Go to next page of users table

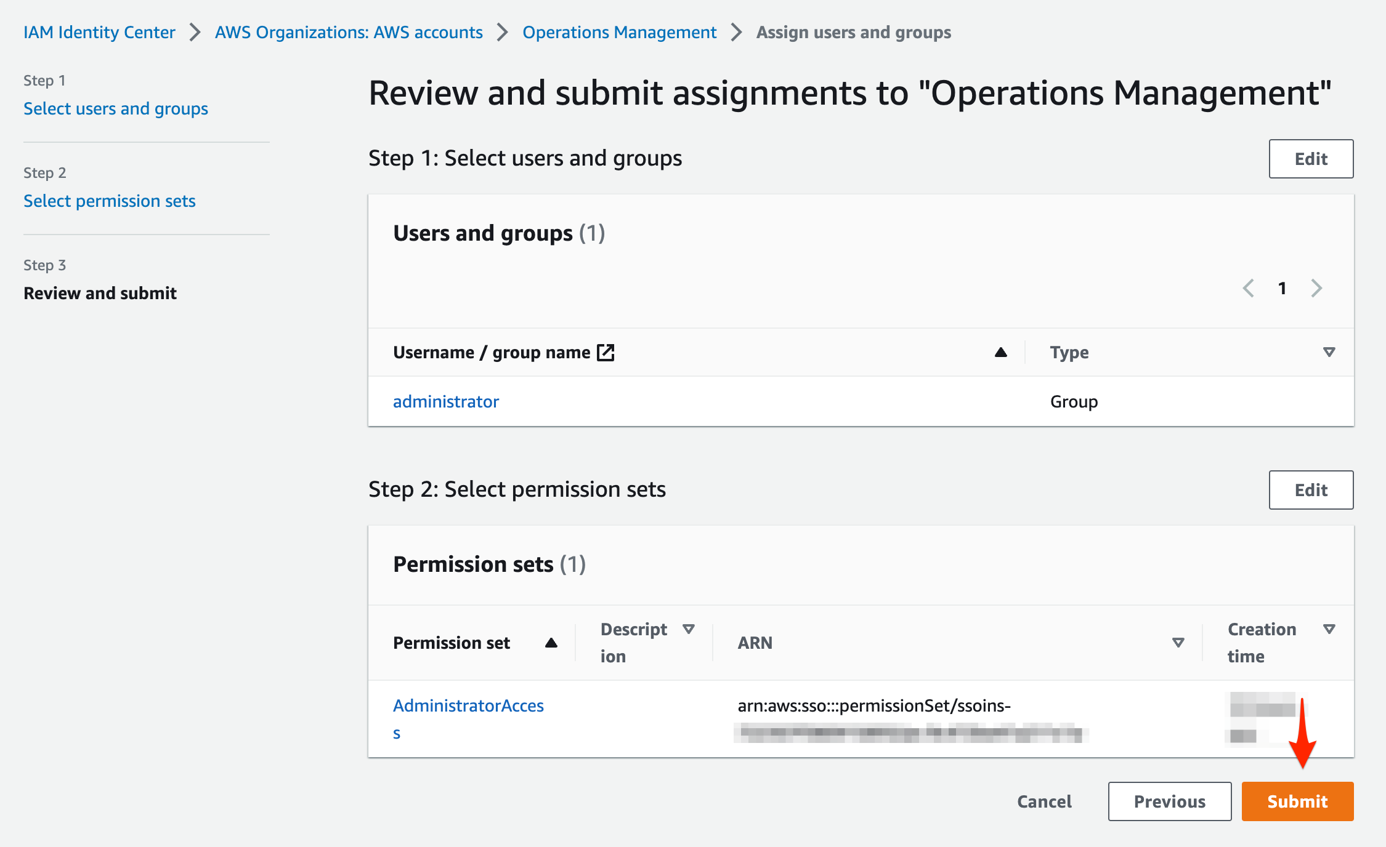pos(1316,288)
